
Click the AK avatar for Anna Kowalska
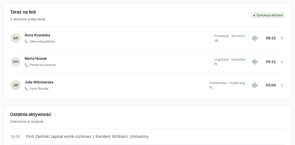[x=16, y=38]
